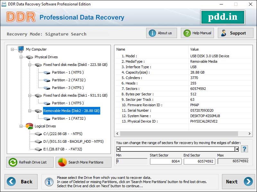257x192 pixels.
Task: Select logical drive E:\ (28.87 GB FAT32)
Action: (63, 149)
